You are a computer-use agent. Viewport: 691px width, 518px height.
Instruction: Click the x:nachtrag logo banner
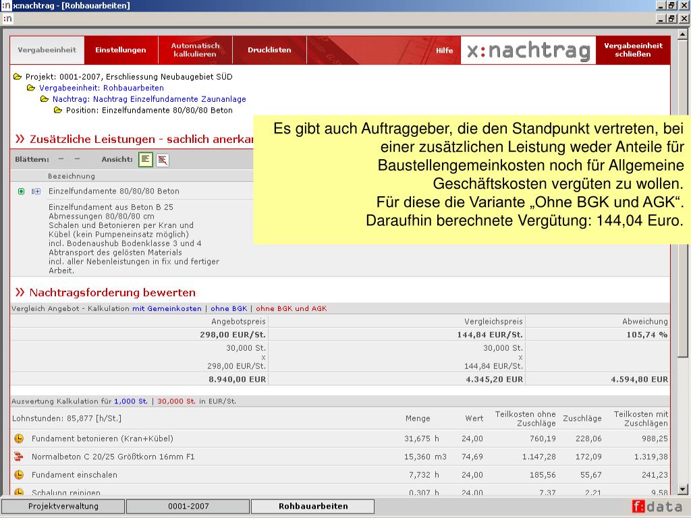click(x=528, y=50)
